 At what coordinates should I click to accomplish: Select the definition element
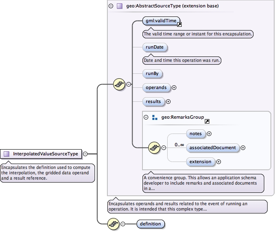point(150,224)
